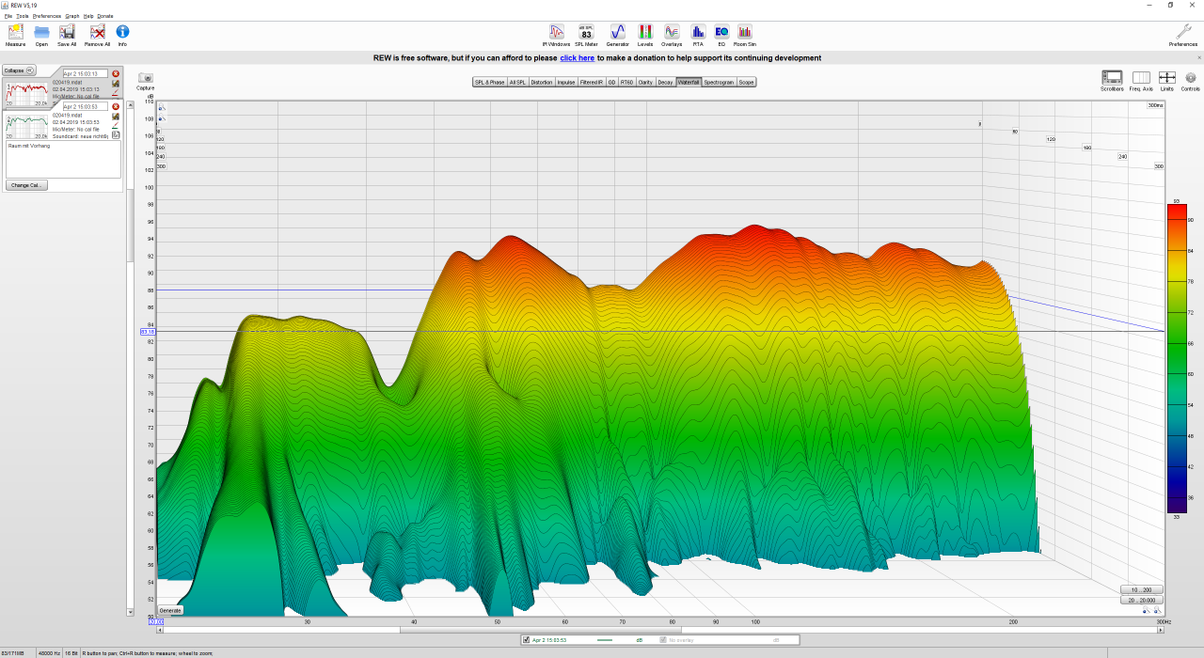The image size is (1204, 658).
Task: Save the Apr 2 15:03:53 measurement
Action: coord(116,117)
